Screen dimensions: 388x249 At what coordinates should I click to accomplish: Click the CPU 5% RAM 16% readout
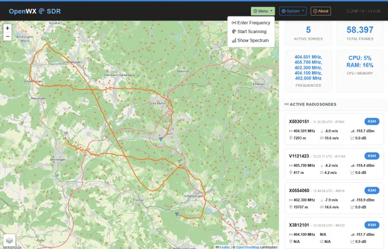360,62
